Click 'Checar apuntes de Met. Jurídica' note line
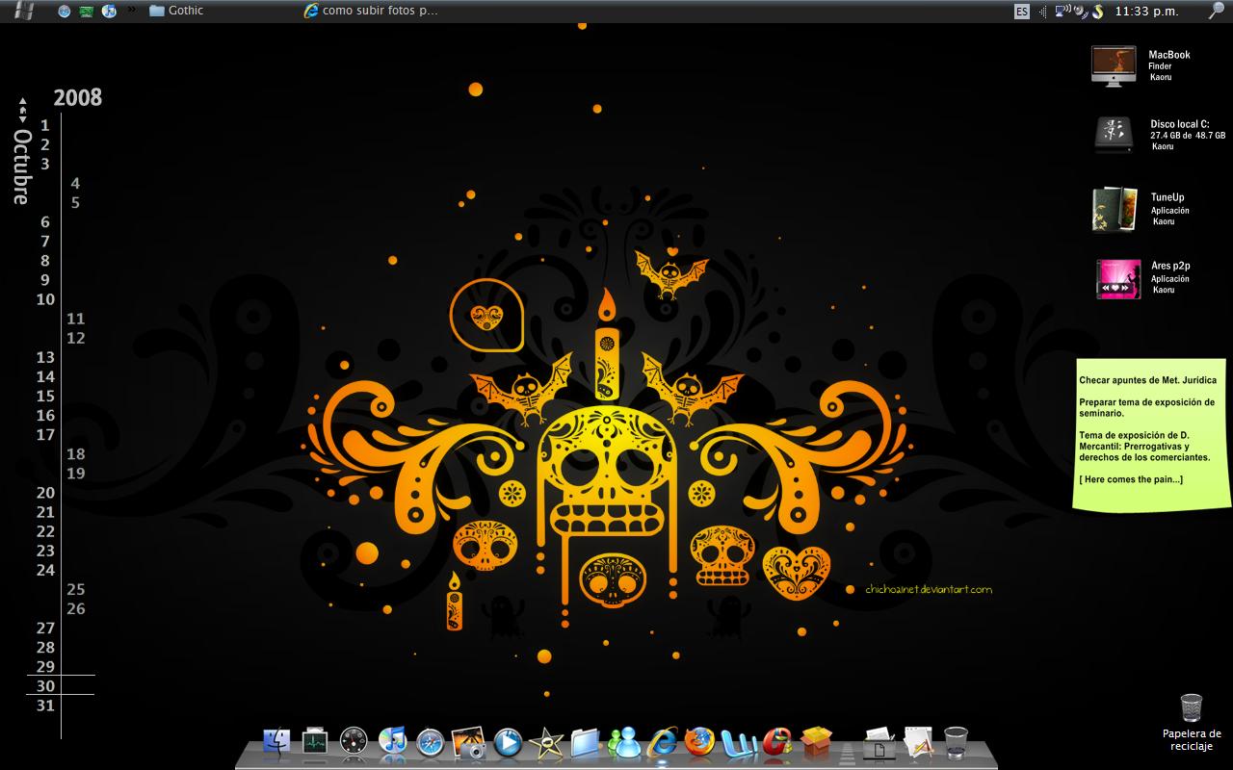Screen dimensions: 1233x770 1147,380
